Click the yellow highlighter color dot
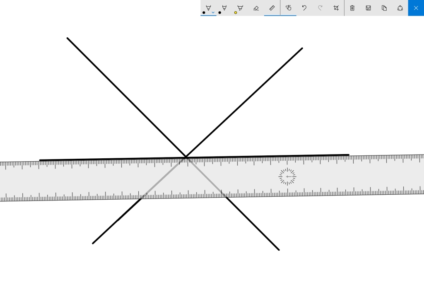 point(236,12)
